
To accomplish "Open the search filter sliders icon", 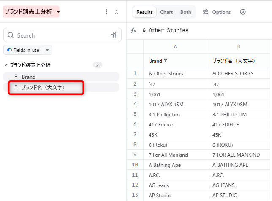I will pyautogui.click(x=114, y=35).
